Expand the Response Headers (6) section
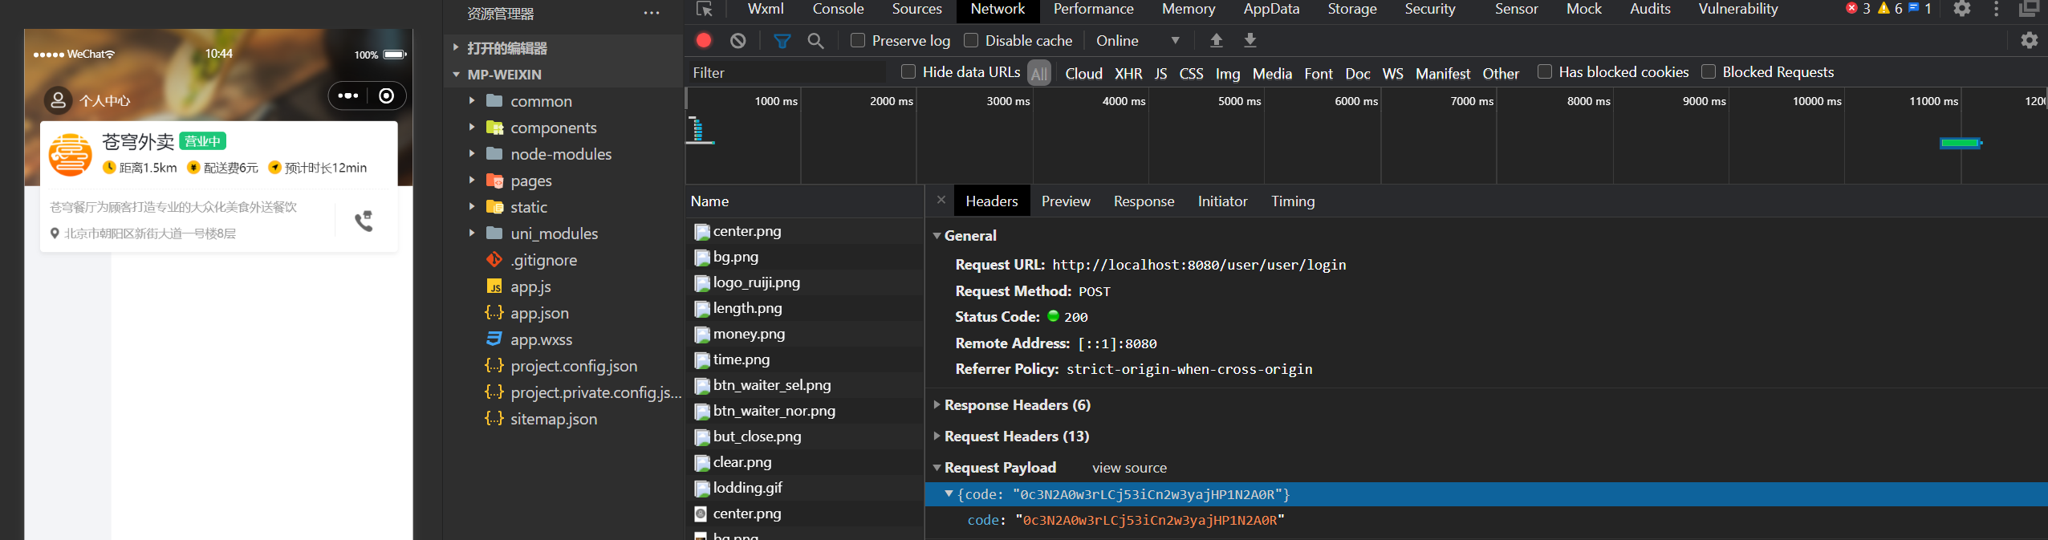 click(1016, 404)
